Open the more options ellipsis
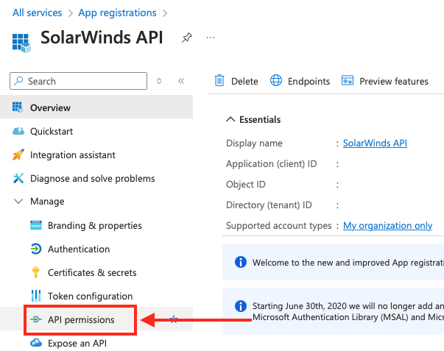Viewport: 444px width, 351px height. point(211,38)
